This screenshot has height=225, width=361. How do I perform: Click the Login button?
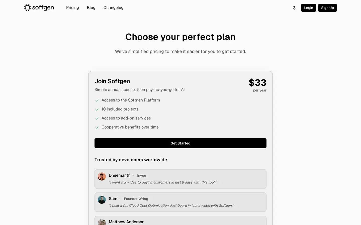point(308,8)
